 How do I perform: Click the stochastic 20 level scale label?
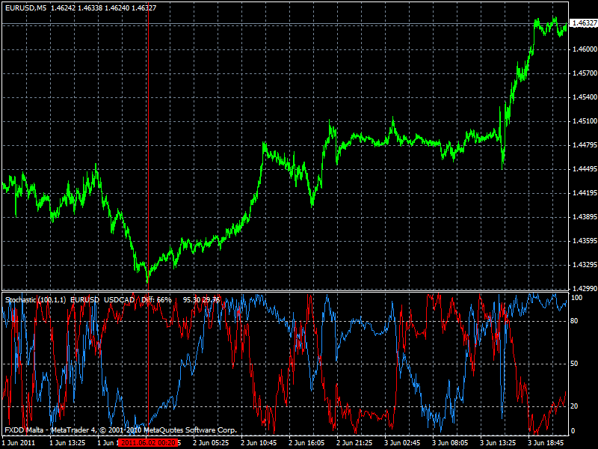(576, 406)
